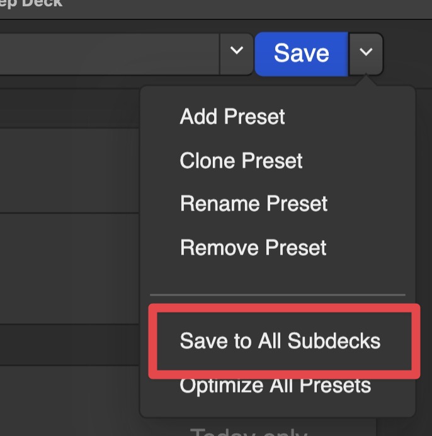The width and height of the screenshot is (432, 436).
Task: Click the down-arrow icon in the preset box
Action: (x=236, y=51)
